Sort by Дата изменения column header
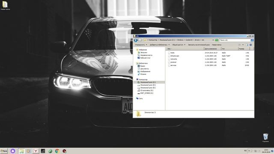Image resolution: width=274 pixels, height=154 pixels. pyautogui.click(x=212, y=49)
